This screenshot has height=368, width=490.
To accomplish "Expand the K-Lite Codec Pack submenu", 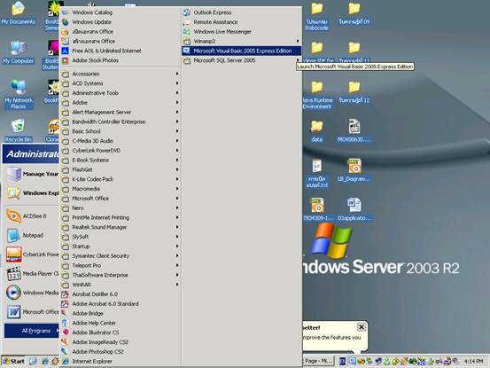I will (x=121, y=179).
